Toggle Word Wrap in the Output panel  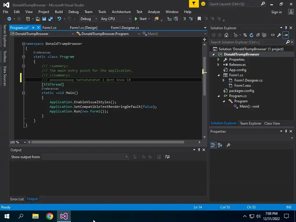pos(167,157)
